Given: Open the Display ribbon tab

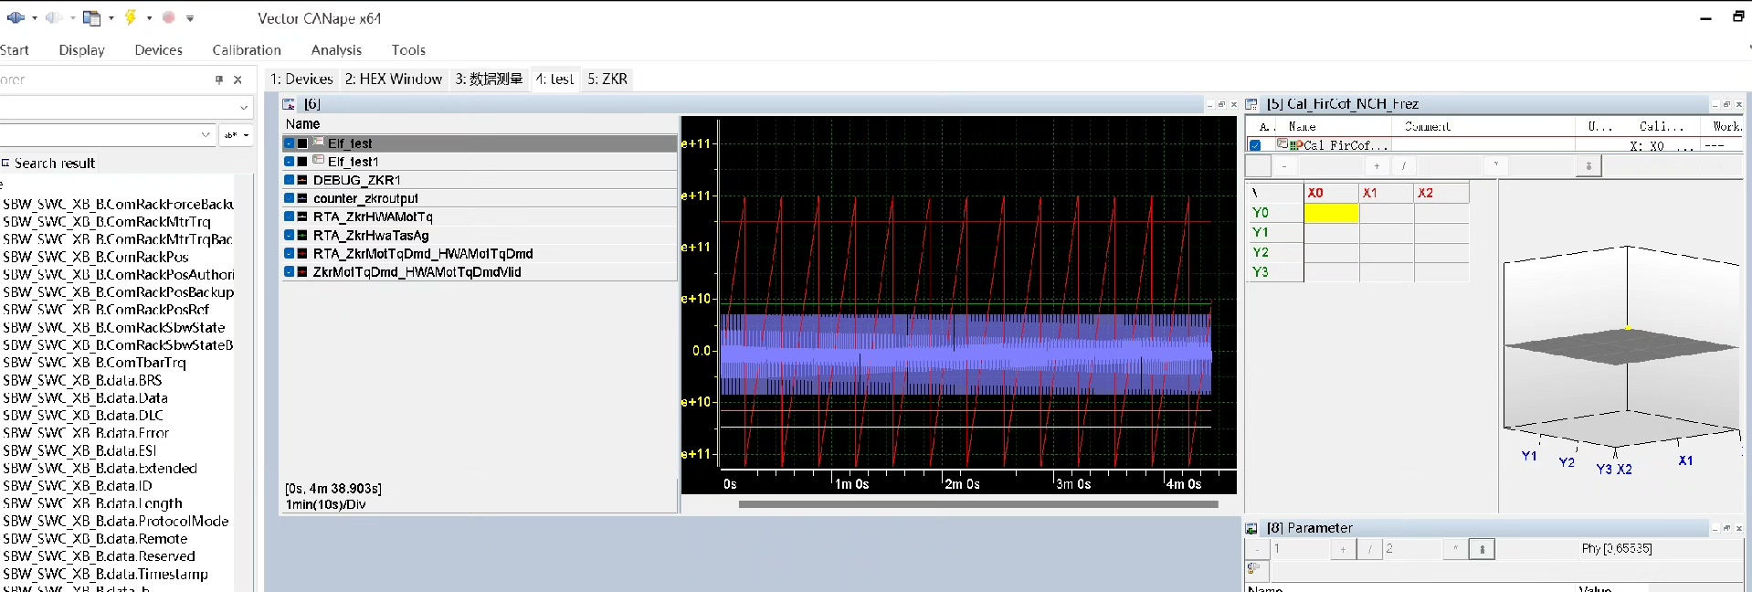Looking at the screenshot, I should pos(82,50).
